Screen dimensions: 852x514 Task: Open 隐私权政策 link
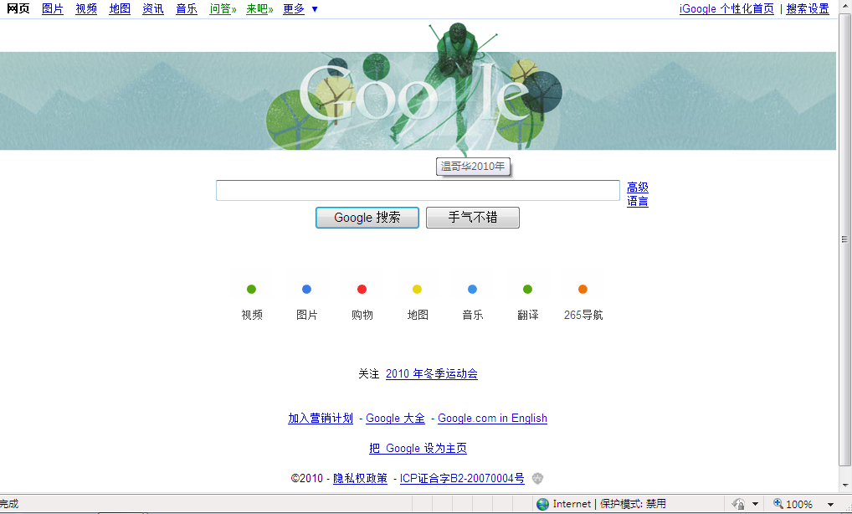360,478
